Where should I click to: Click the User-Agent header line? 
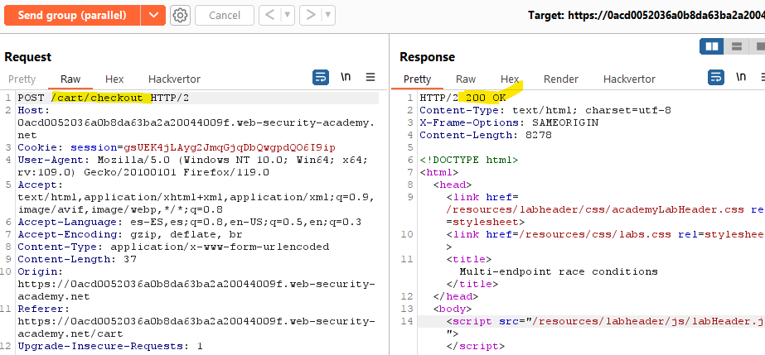[193, 166]
